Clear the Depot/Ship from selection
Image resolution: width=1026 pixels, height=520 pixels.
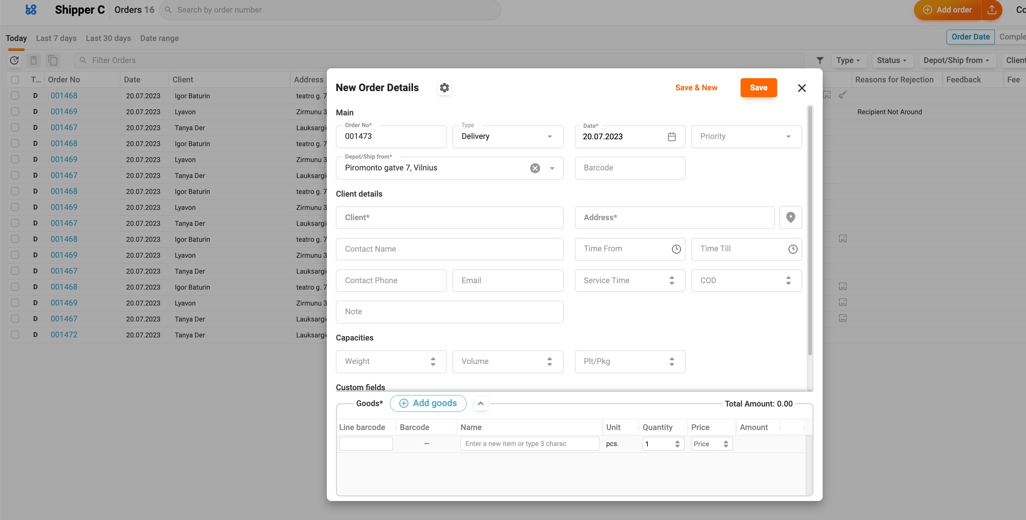tap(535, 168)
